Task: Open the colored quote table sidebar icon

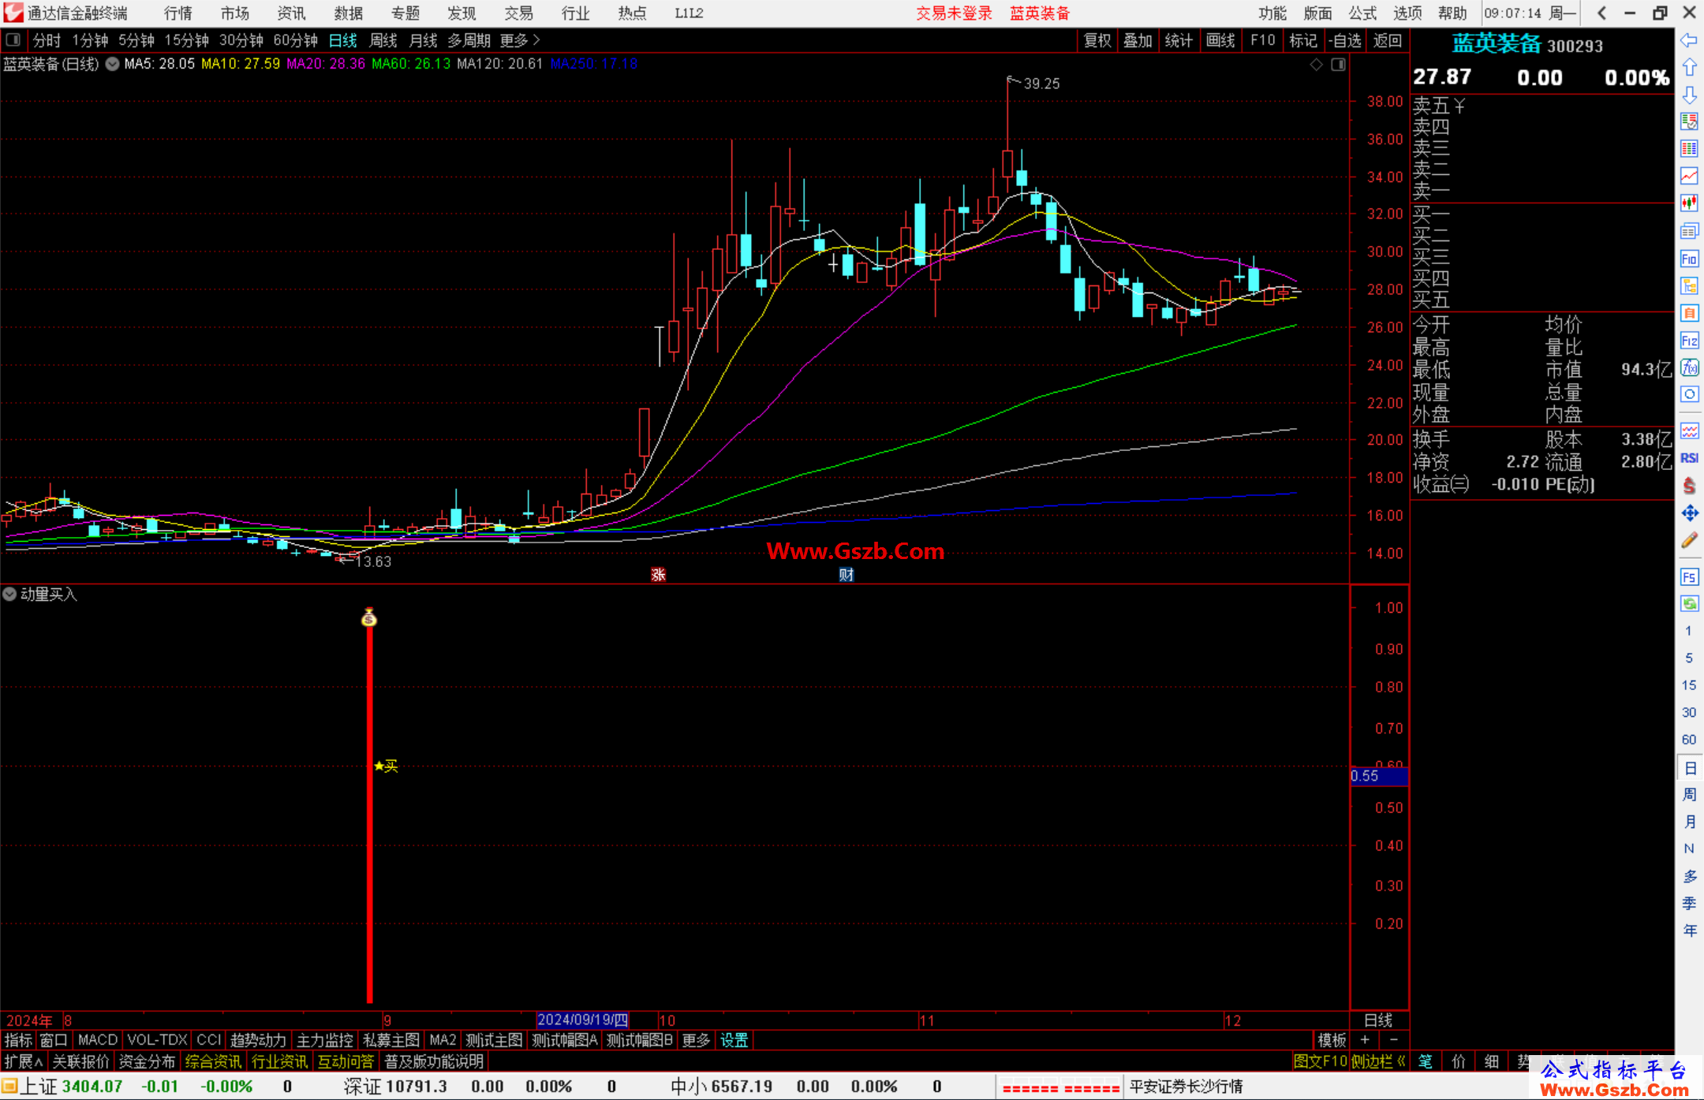Action: click(x=1689, y=149)
